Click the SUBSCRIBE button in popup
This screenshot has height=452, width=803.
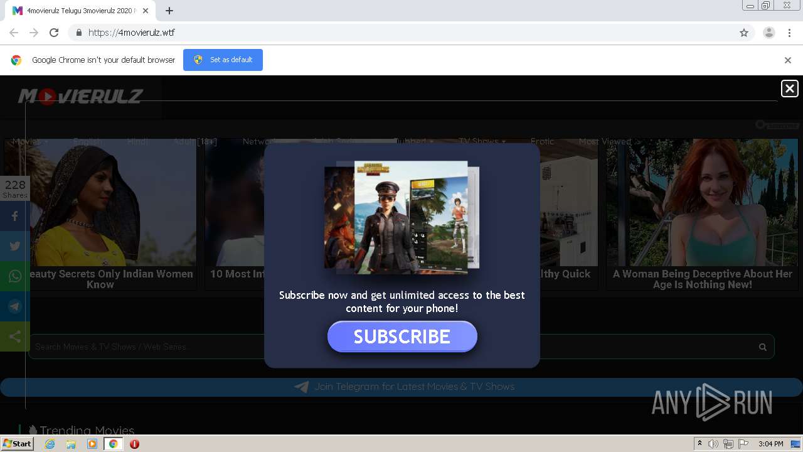(x=402, y=336)
